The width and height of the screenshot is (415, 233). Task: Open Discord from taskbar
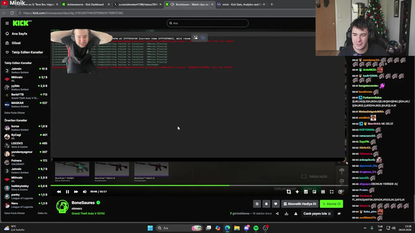pos(246,228)
